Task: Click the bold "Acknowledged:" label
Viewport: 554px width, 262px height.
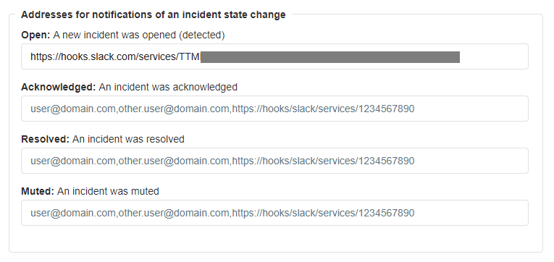Action: (x=59, y=88)
